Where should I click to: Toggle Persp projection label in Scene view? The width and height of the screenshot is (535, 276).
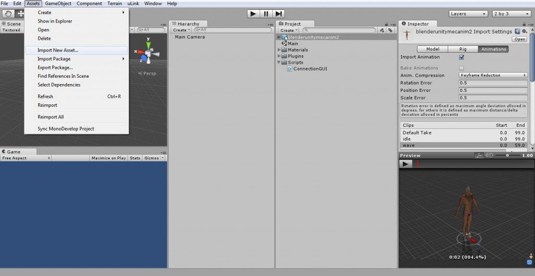pyautogui.click(x=147, y=73)
